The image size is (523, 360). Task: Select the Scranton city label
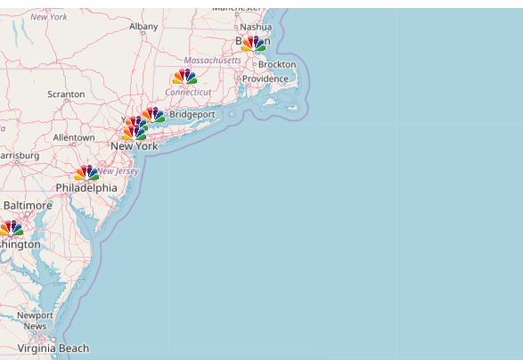66,94
